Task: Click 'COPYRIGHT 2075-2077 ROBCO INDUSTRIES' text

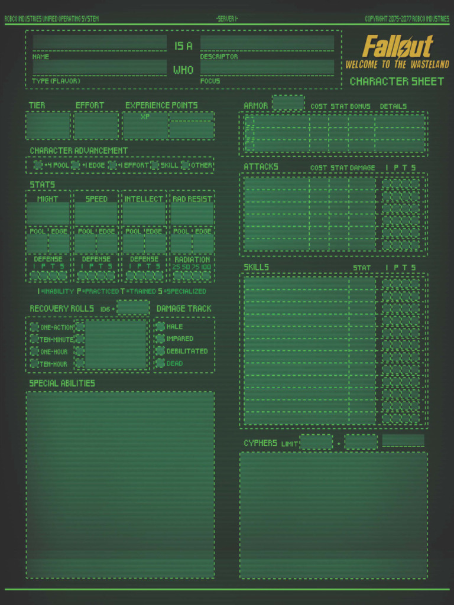Action: coord(407,18)
